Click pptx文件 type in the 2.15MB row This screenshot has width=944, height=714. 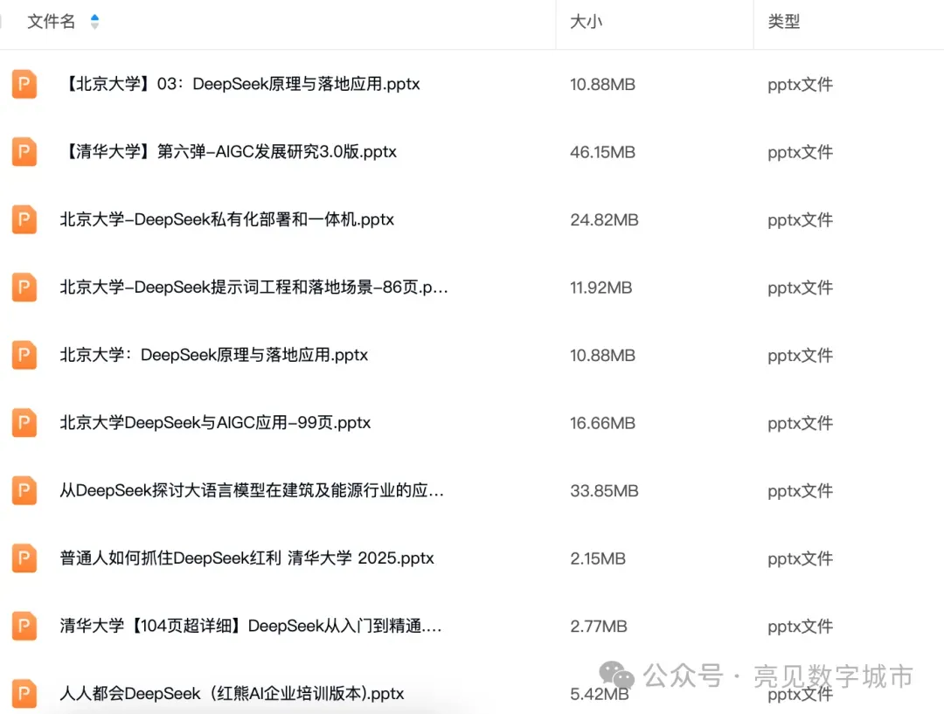tap(800, 558)
